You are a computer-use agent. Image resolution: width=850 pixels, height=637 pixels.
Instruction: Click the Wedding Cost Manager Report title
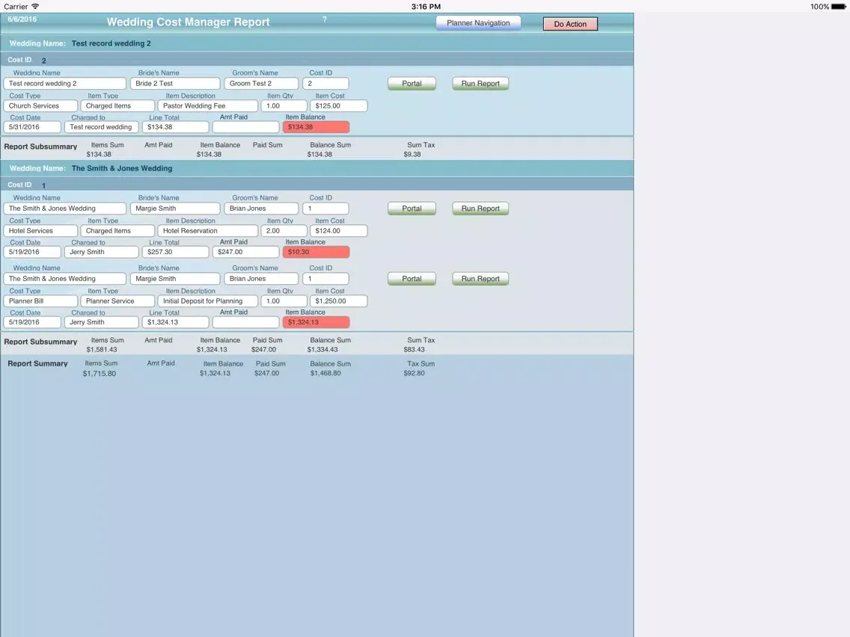(188, 22)
